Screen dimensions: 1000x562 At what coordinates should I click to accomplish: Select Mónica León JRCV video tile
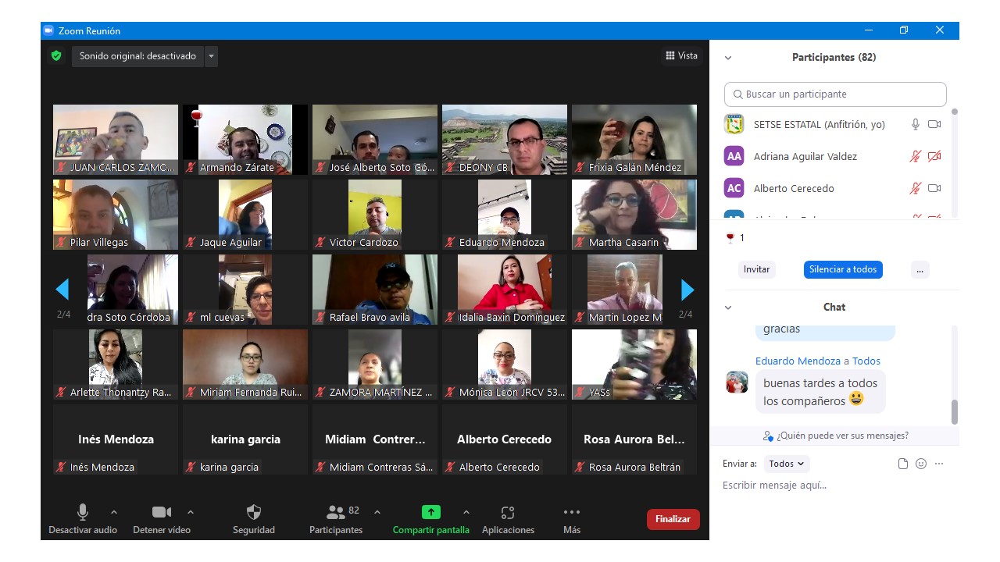[x=505, y=365]
